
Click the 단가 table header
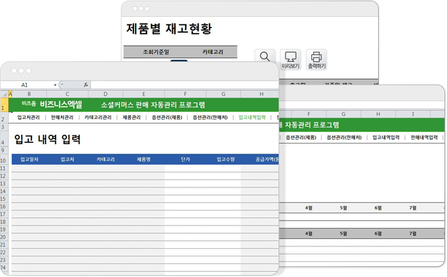point(185,159)
